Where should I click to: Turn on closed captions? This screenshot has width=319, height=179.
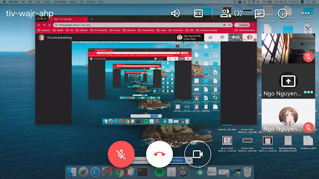click(198, 13)
